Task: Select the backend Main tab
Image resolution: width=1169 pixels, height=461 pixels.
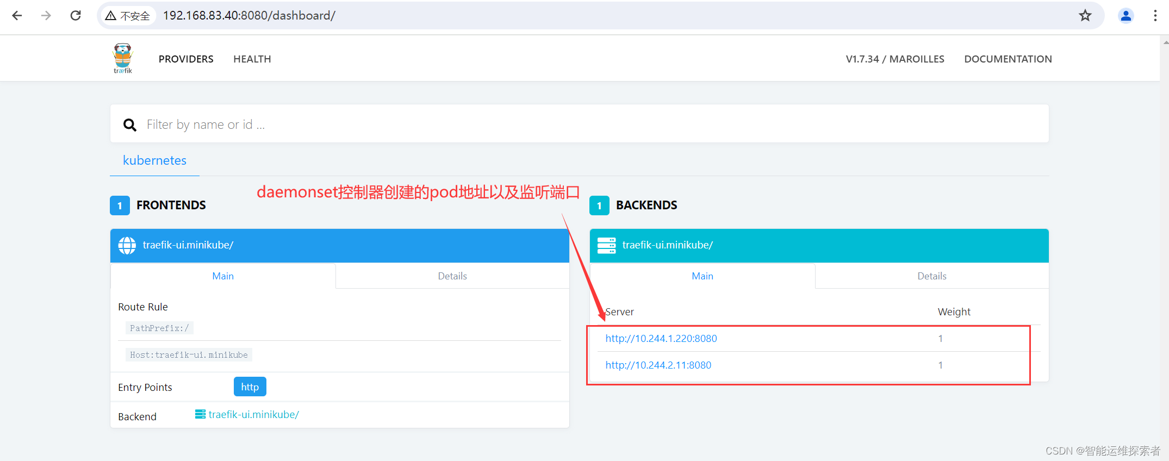Action: click(x=702, y=276)
